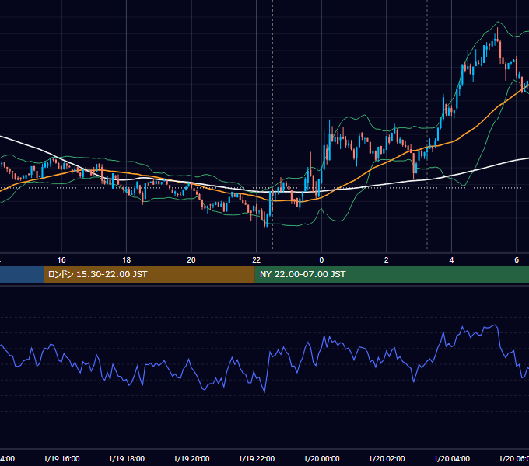The width and height of the screenshot is (529, 466).
Task: Click the 1/19 16:00 time label
Action: coord(61,458)
